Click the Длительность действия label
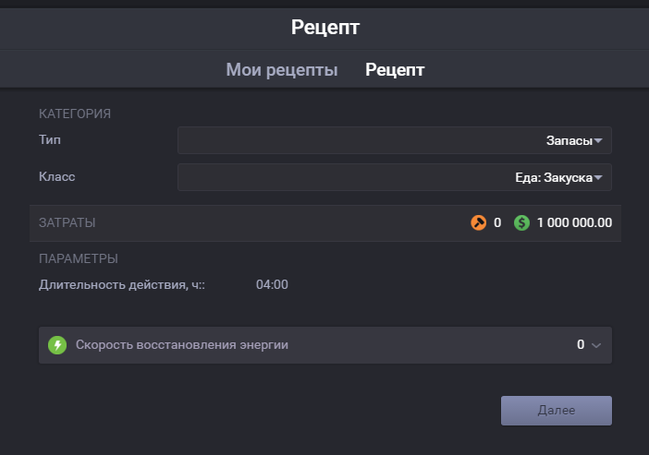Image resolution: width=649 pixels, height=455 pixels. tap(121, 284)
